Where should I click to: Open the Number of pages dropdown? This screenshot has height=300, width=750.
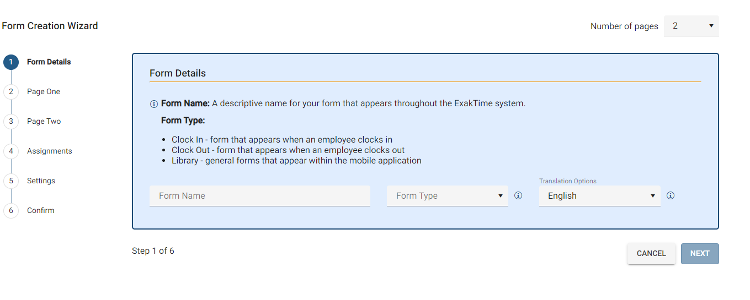[692, 26]
